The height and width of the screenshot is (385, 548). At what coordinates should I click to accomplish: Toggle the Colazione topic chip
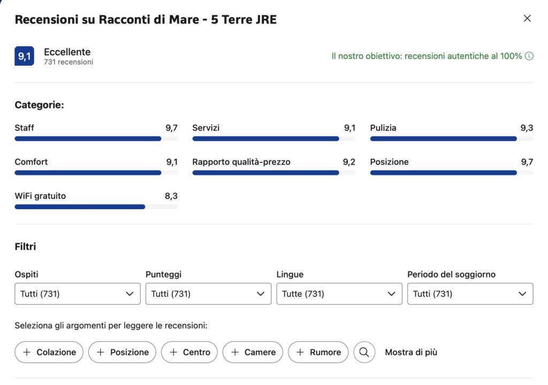pyautogui.click(x=49, y=352)
